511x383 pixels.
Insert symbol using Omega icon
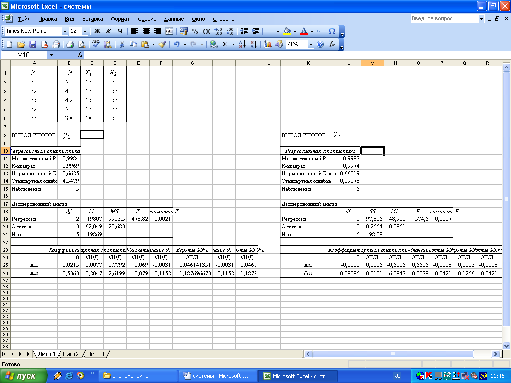[x=332, y=31]
